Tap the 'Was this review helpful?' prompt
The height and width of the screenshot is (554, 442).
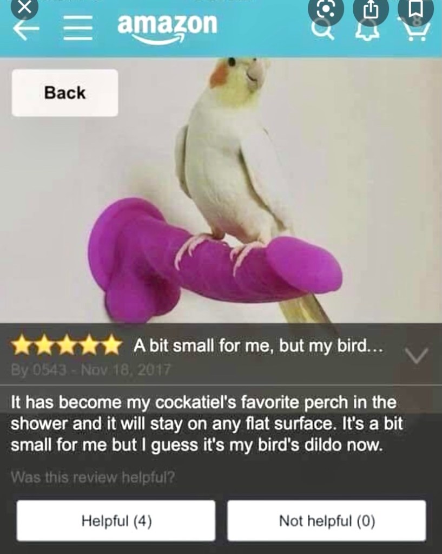93,477
